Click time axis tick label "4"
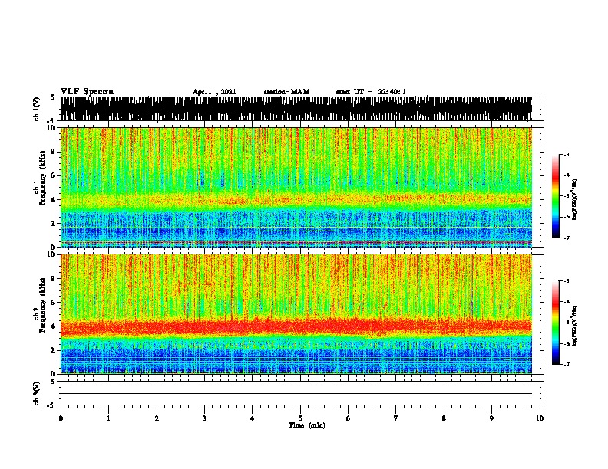608x469 pixels. pos(252,418)
